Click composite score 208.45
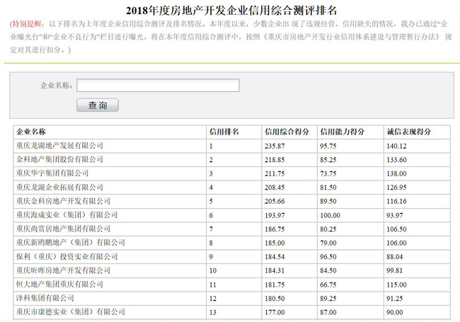The width and height of the screenshot is (460, 322). tap(275, 188)
